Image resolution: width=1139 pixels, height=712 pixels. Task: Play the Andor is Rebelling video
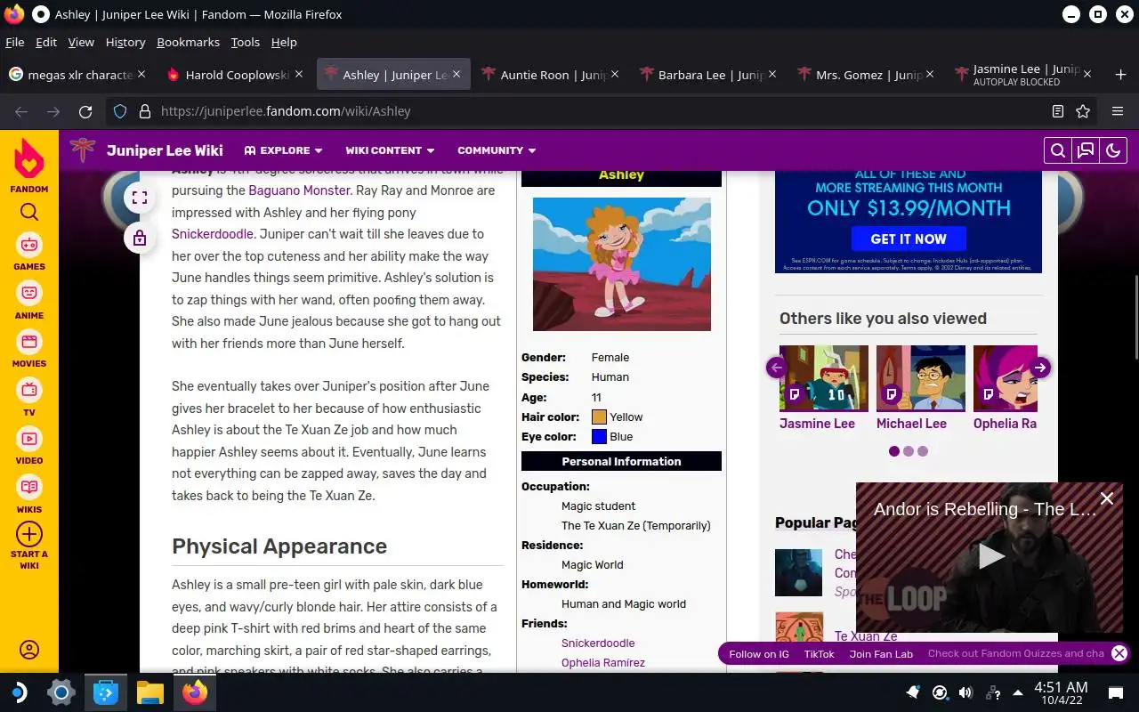coord(990,556)
